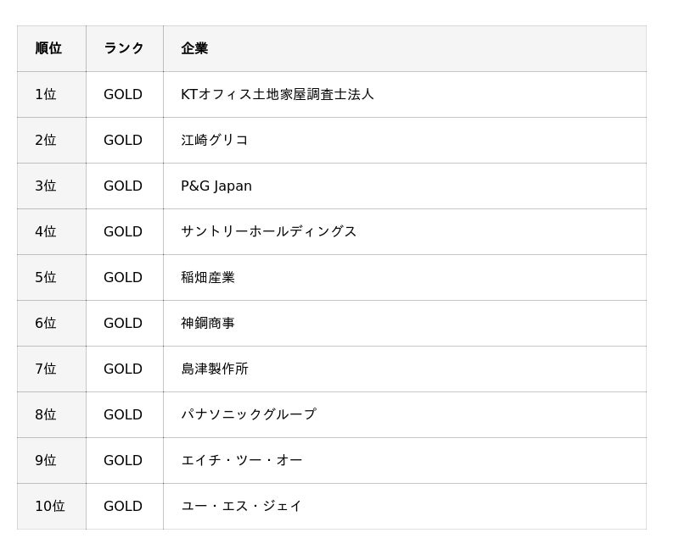Click the 1位 rank cell
Viewport: 679px width, 555px height.
click(46, 94)
